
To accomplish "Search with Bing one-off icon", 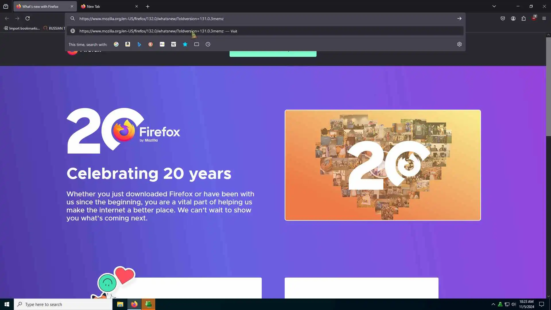I will coord(139,44).
